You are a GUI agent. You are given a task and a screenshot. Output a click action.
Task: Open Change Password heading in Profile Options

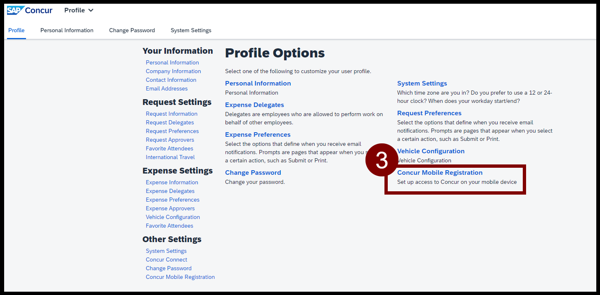[253, 173]
